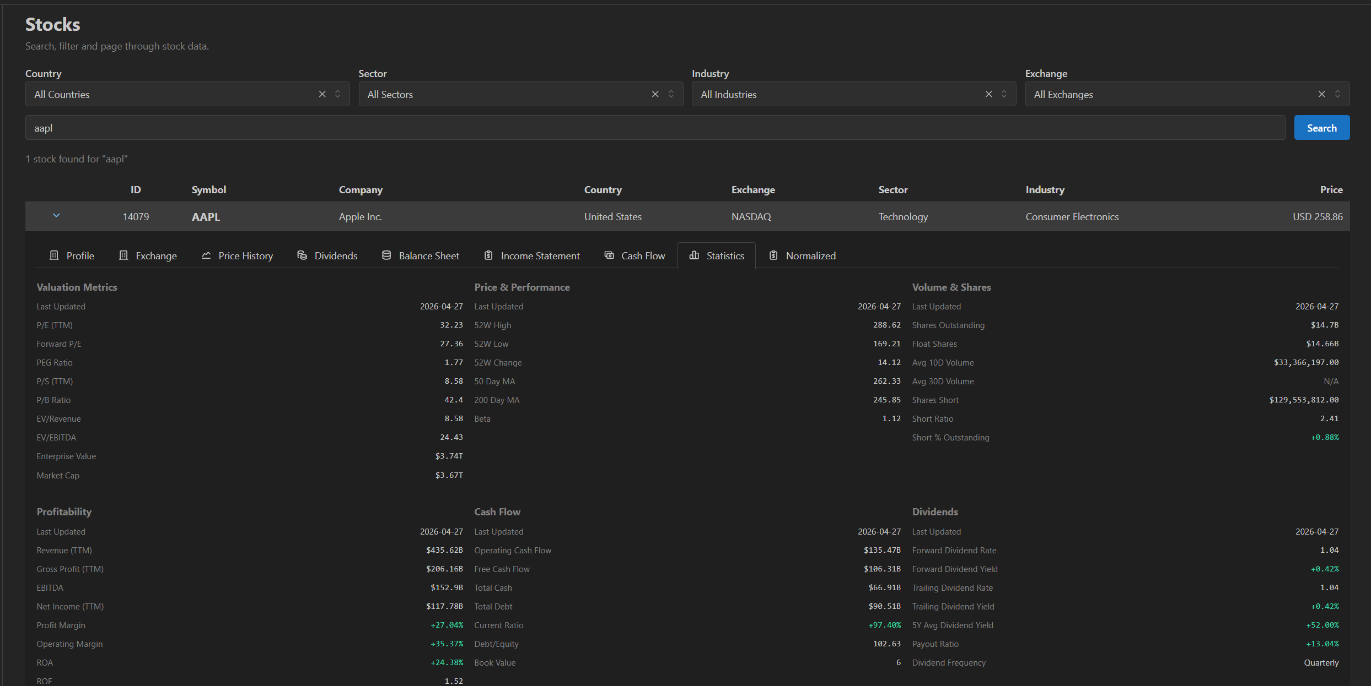Click the blue Search button
This screenshot has width=1371, height=686.
[1322, 128]
